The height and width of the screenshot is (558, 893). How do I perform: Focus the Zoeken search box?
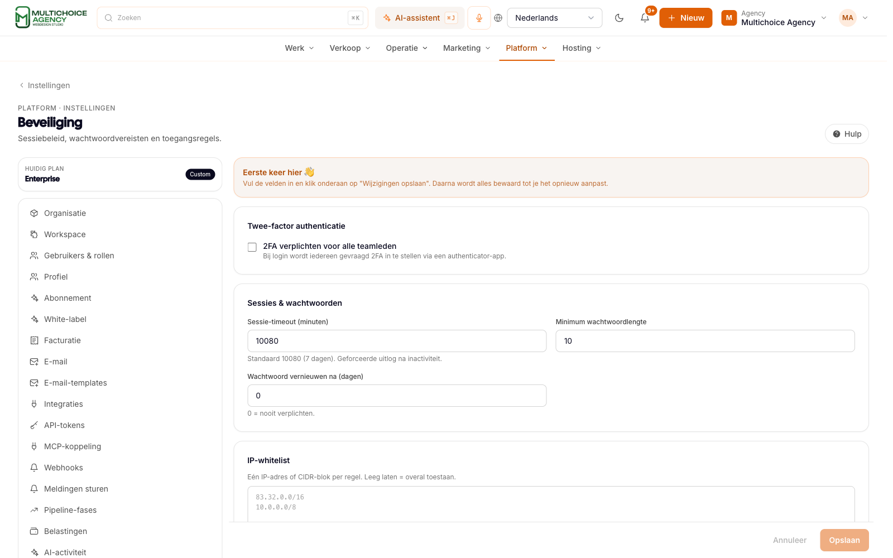232,18
